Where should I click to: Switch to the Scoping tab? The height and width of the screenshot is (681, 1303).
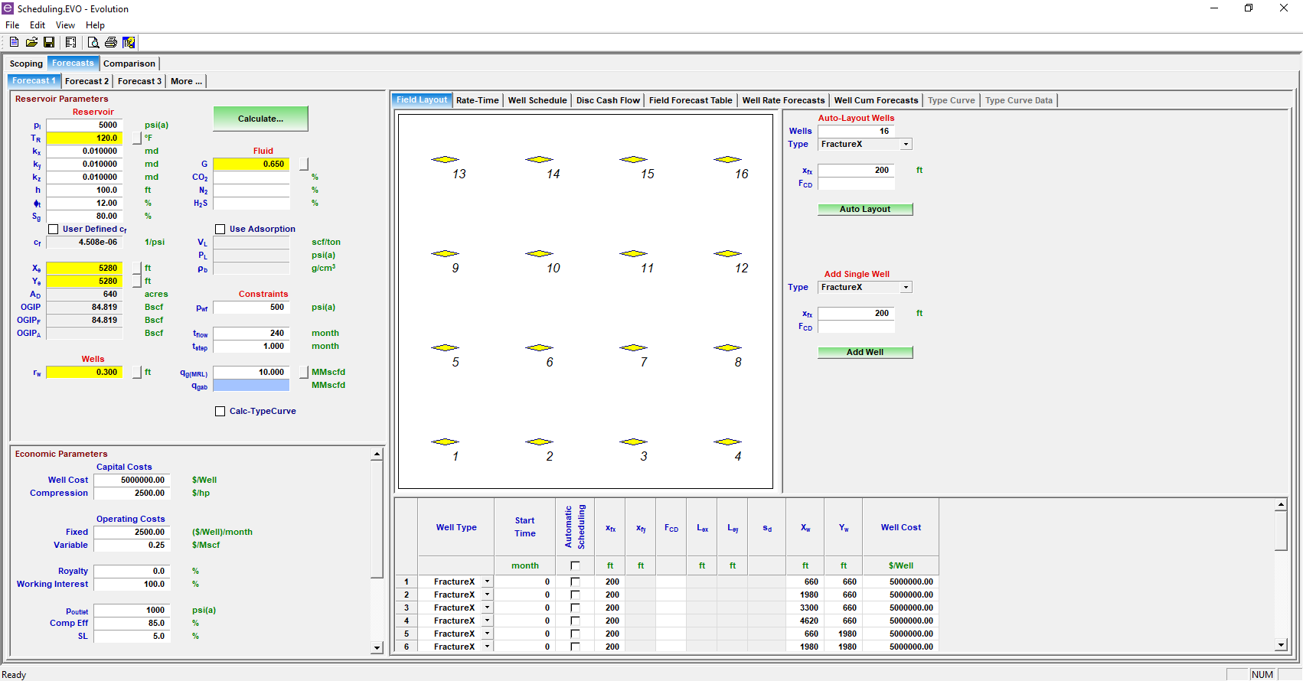26,64
